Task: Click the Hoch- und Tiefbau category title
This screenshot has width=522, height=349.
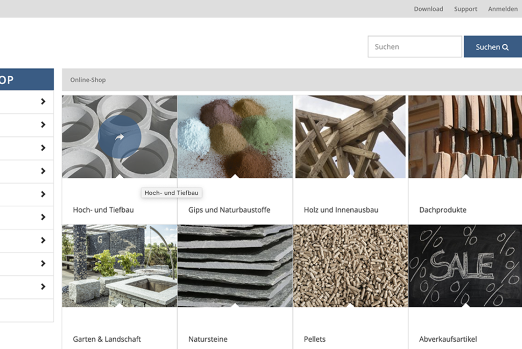Action: coord(104,210)
